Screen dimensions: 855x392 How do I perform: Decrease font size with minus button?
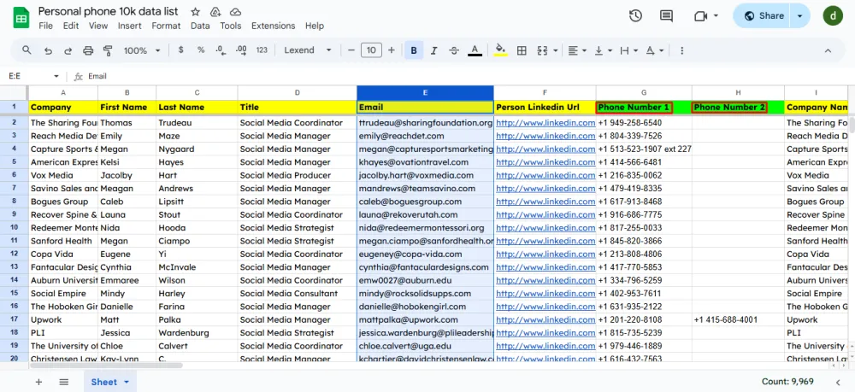(351, 50)
